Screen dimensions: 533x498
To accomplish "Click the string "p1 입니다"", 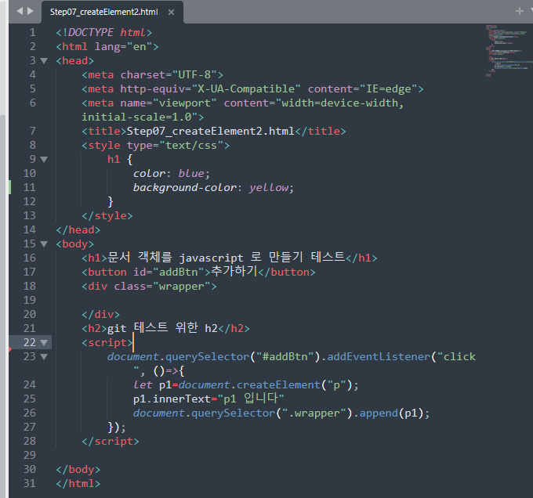I will click(x=251, y=399).
